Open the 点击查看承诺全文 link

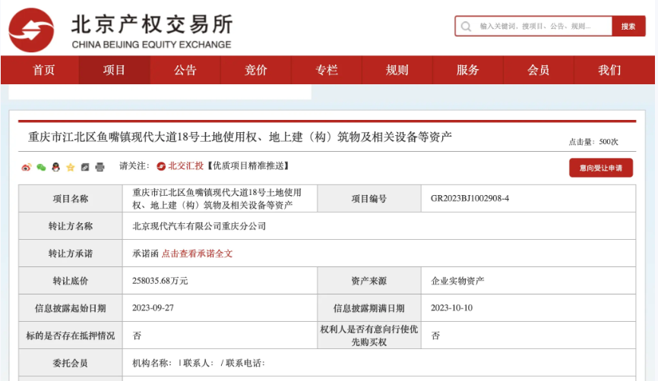(x=197, y=254)
